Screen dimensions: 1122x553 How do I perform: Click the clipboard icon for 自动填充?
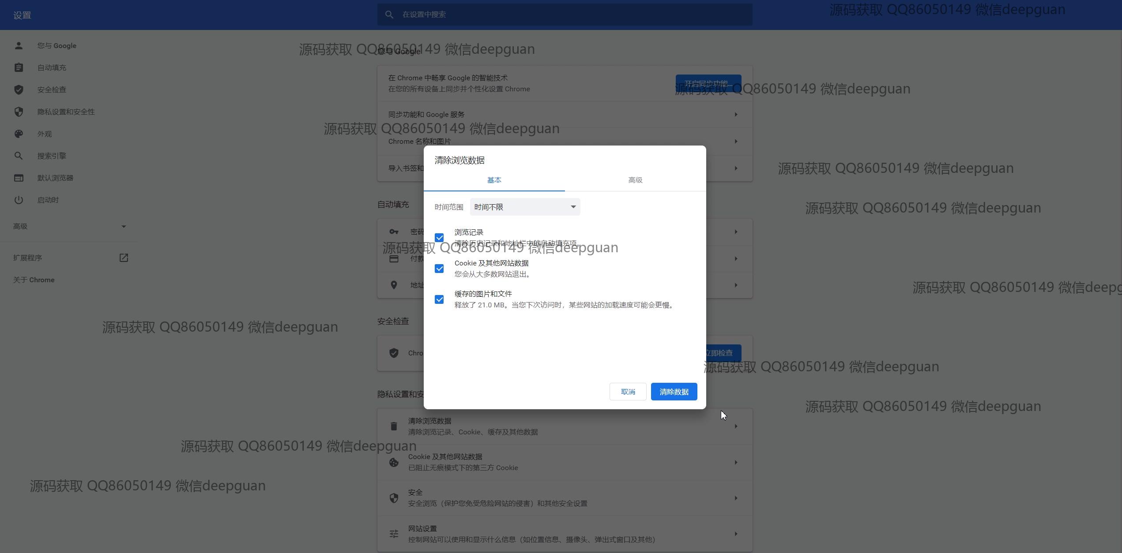pos(19,67)
